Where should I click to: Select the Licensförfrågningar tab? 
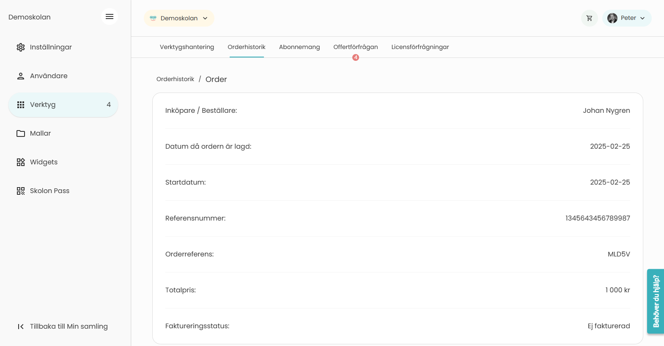[420, 47]
